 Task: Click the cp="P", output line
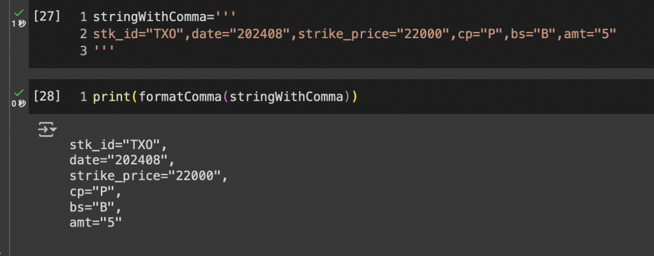pyautogui.click(x=96, y=192)
